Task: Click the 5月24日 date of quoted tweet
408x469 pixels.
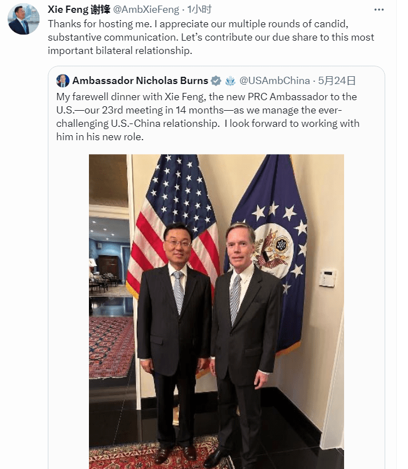Action: pos(336,81)
